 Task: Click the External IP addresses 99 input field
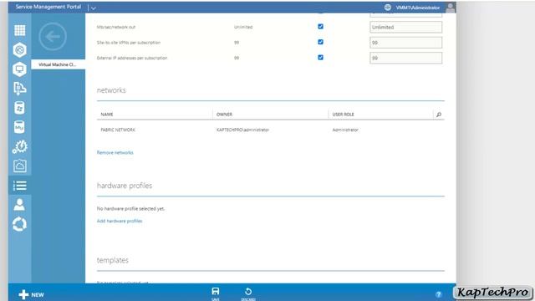pos(406,58)
